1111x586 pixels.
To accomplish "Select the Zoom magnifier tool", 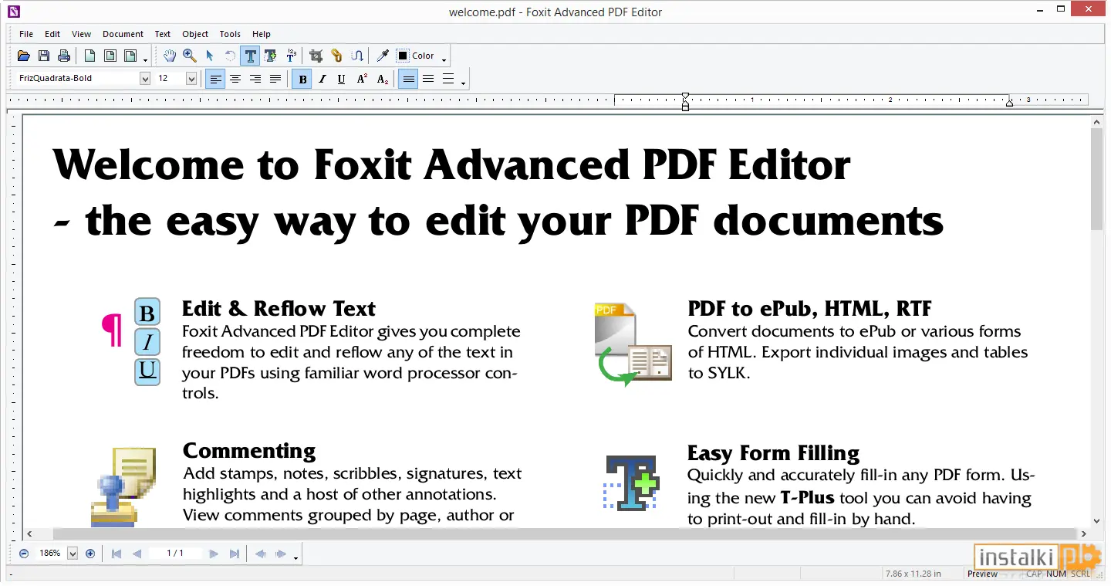I will coord(190,56).
